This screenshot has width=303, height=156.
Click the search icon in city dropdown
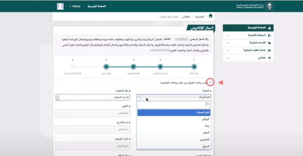point(208,104)
